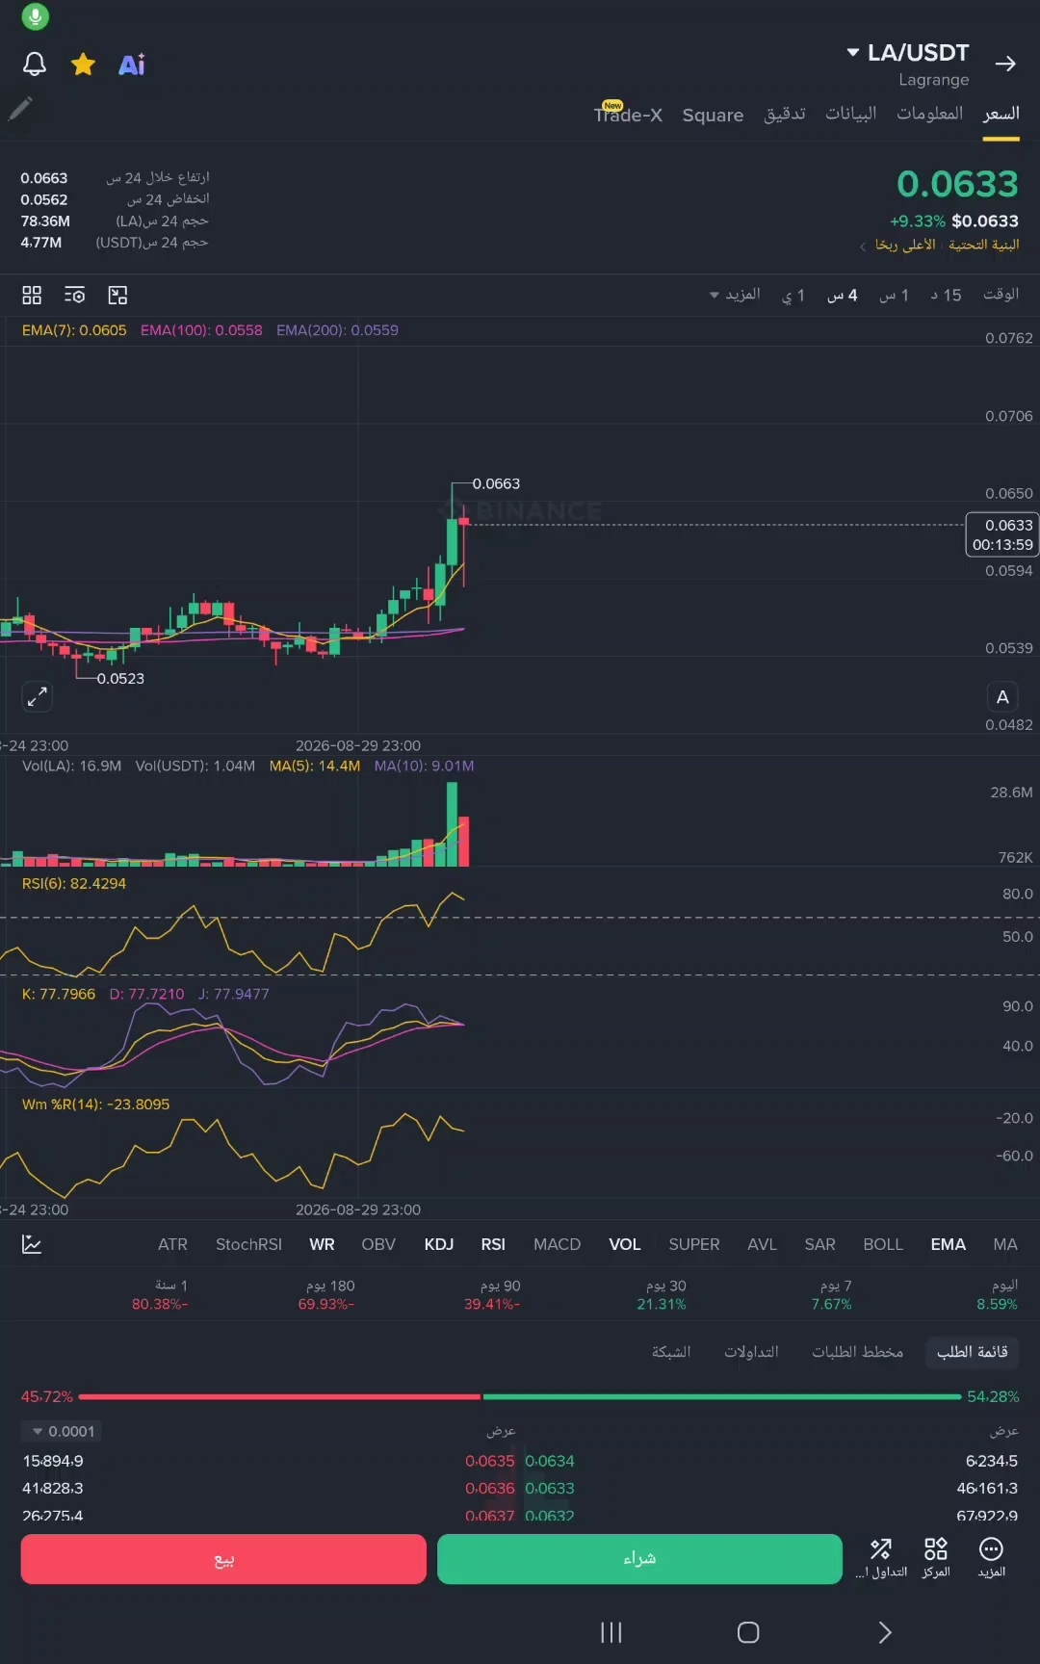Tap the Android recent apps button
Viewport: 1040px width, 1664px height.
tap(611, 1632)
